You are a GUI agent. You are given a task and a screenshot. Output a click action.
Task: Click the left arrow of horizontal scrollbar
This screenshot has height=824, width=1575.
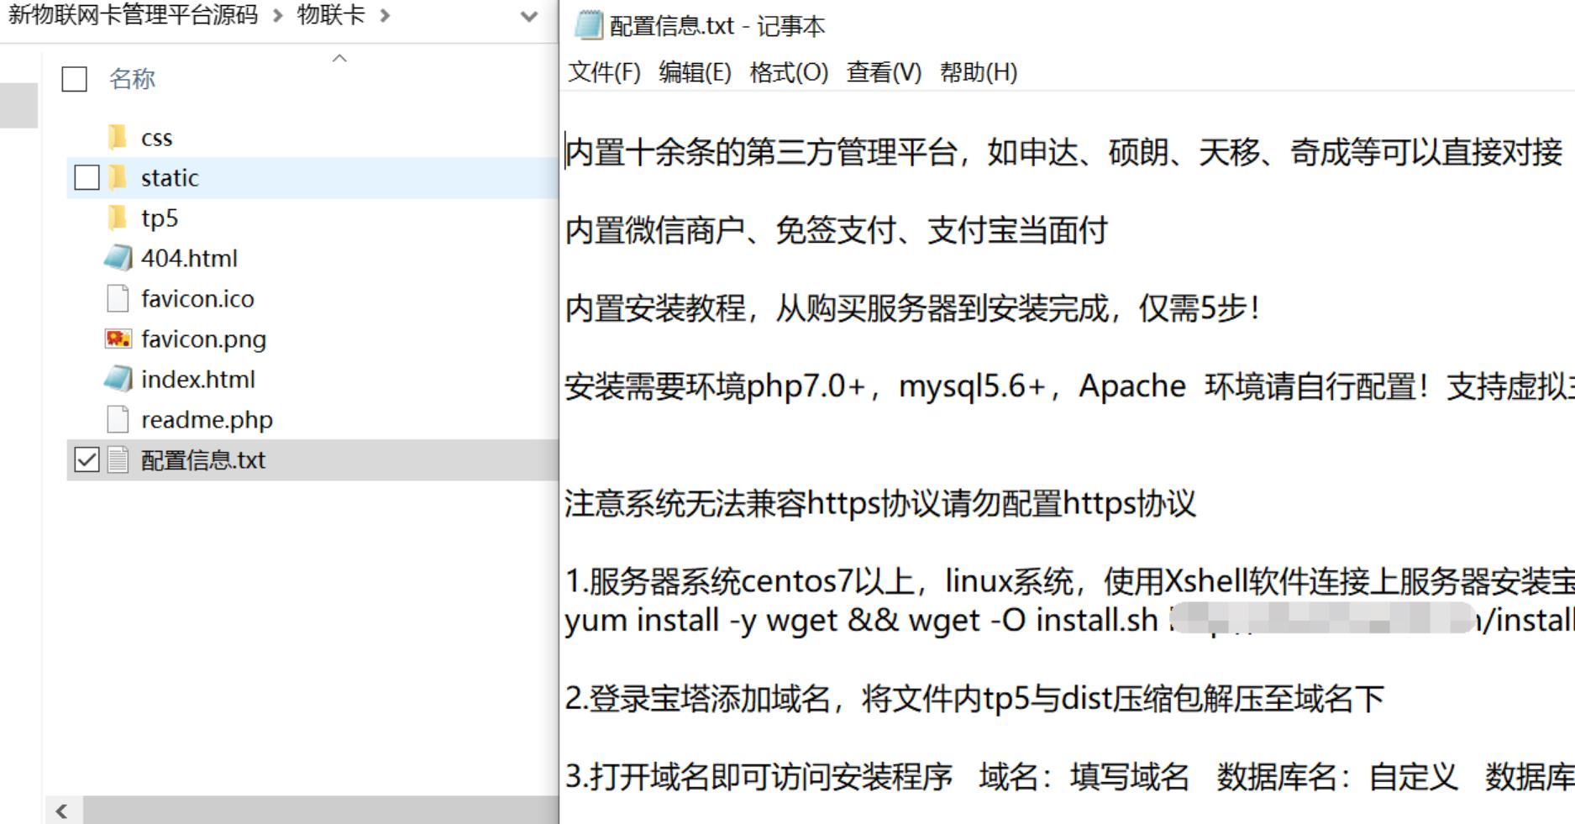point(61,811)
